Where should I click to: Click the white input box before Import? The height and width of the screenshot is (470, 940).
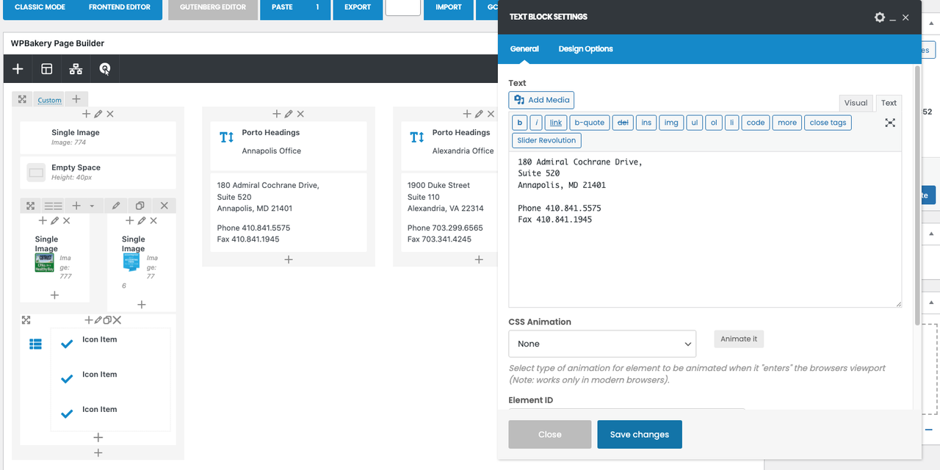point(403,7)
